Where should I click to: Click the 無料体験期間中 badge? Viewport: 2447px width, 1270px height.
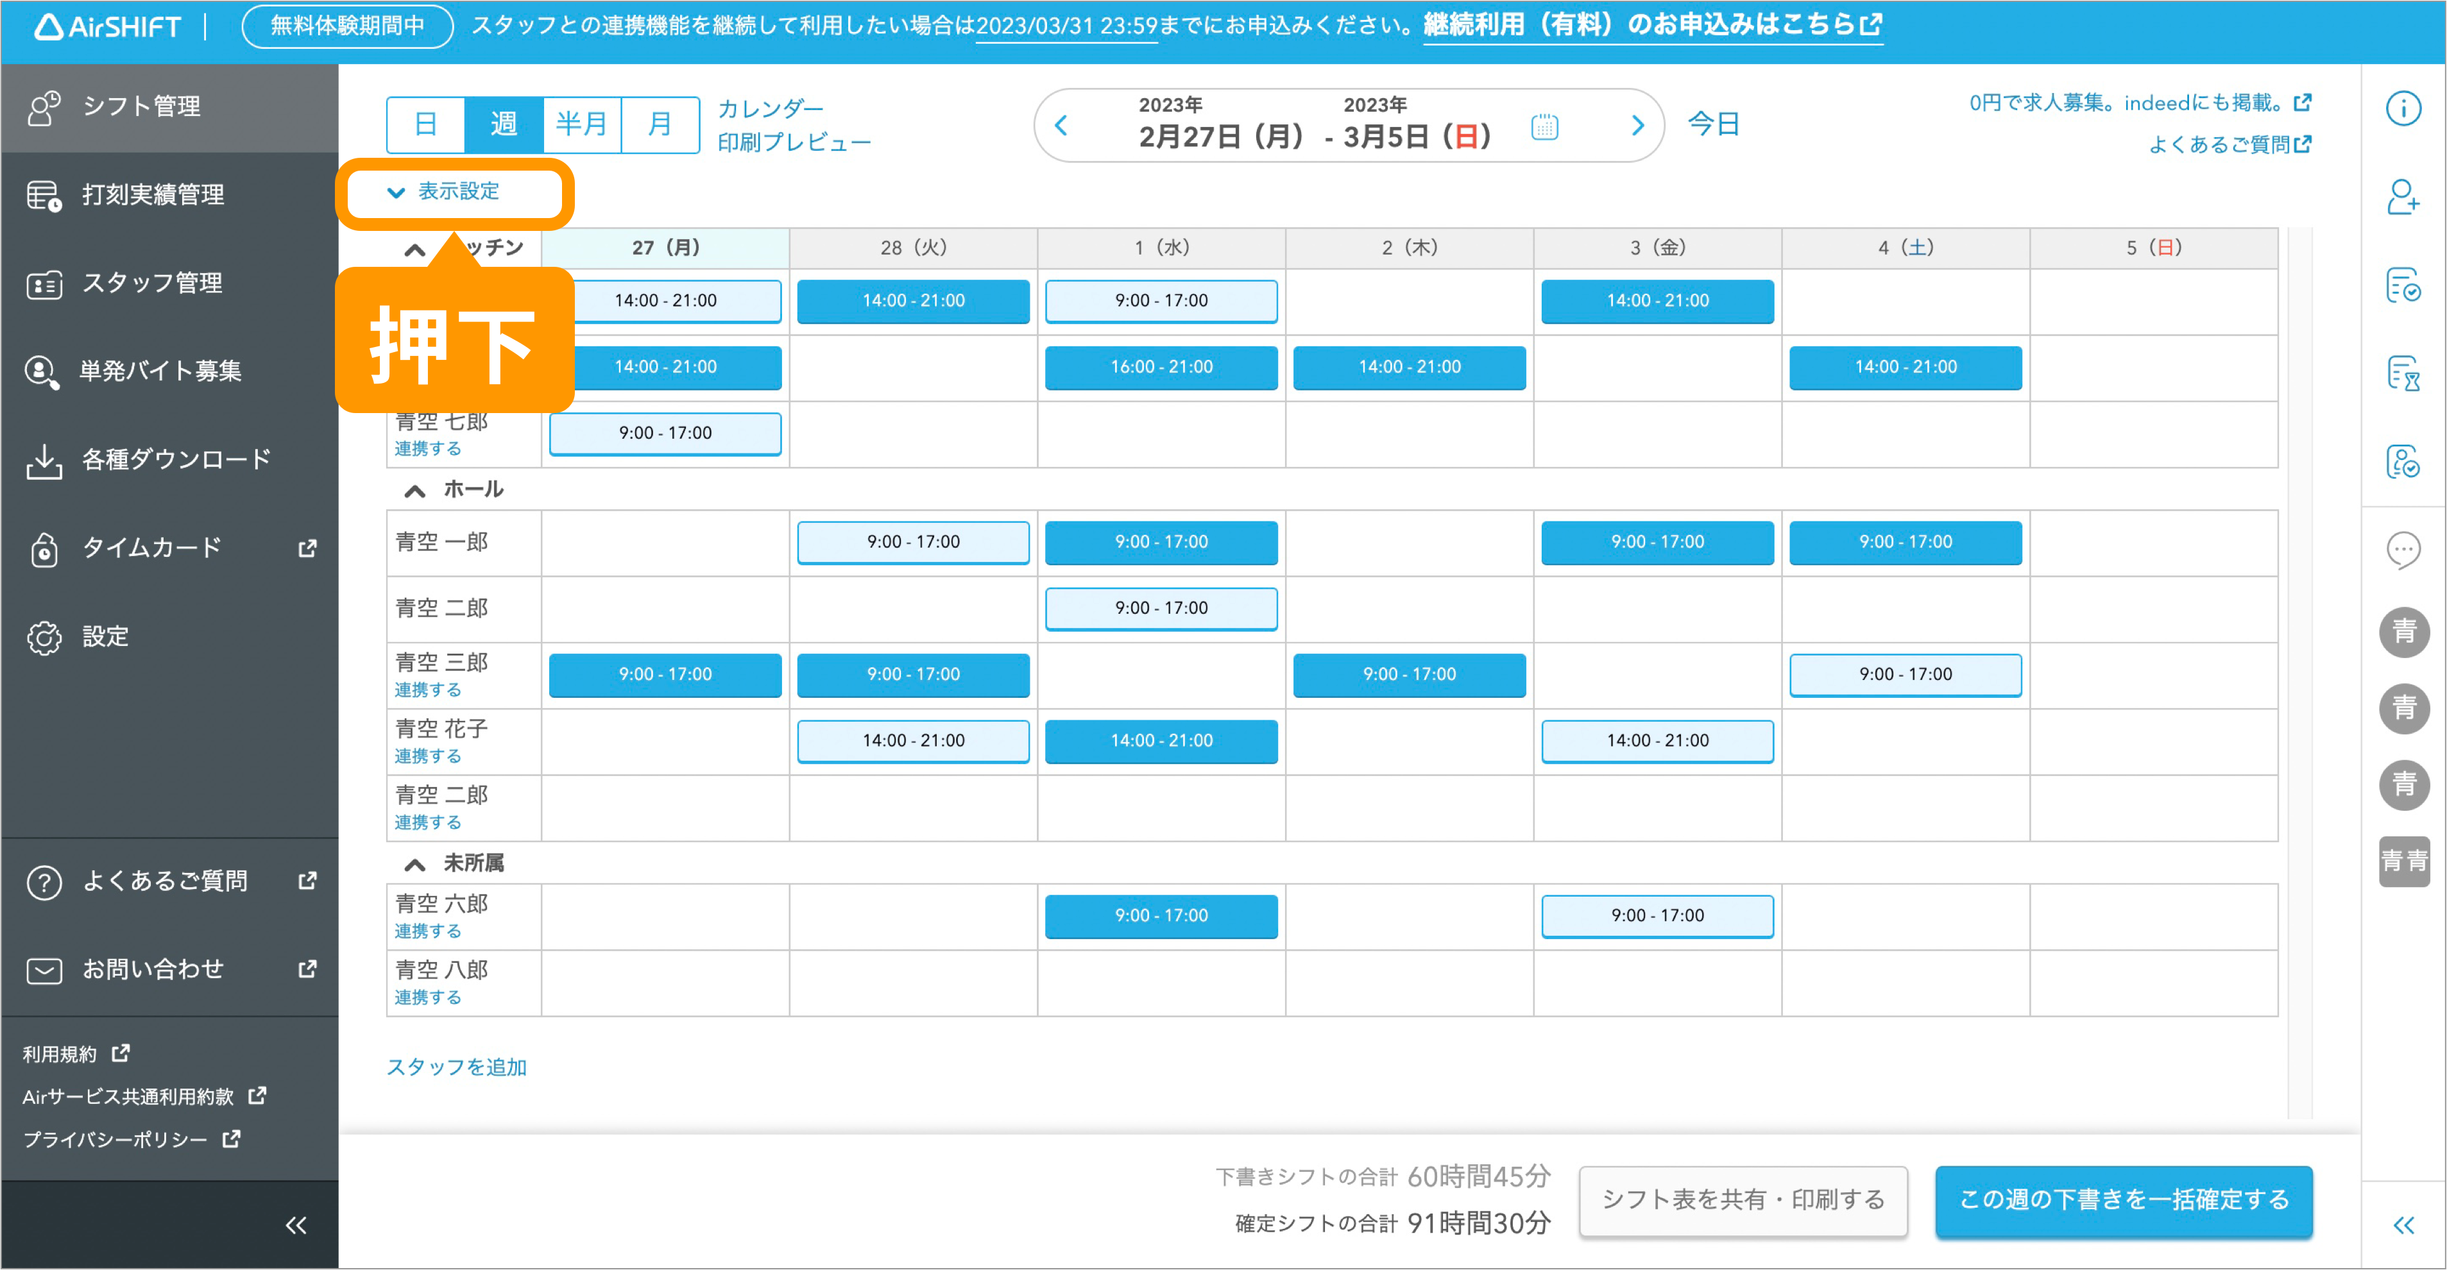coord(348,26)
